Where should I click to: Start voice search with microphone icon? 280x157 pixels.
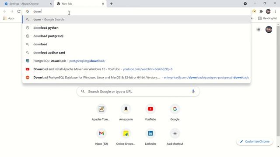pyautogui.click(x=193, y=92)
